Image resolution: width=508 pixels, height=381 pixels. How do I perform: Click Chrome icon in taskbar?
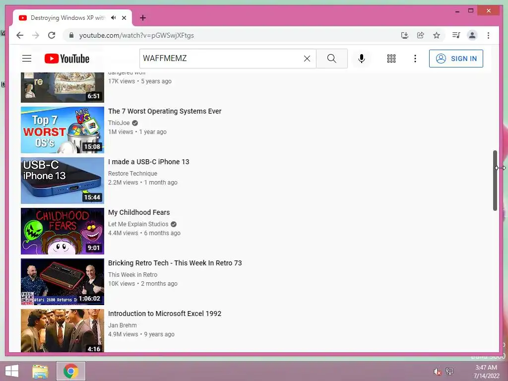[x=71, y=371]
